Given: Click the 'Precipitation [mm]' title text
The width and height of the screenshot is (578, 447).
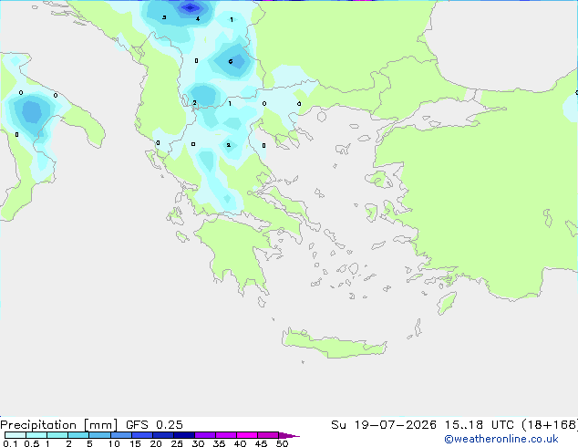Looking at the screenshot, I should pos(59,425).
